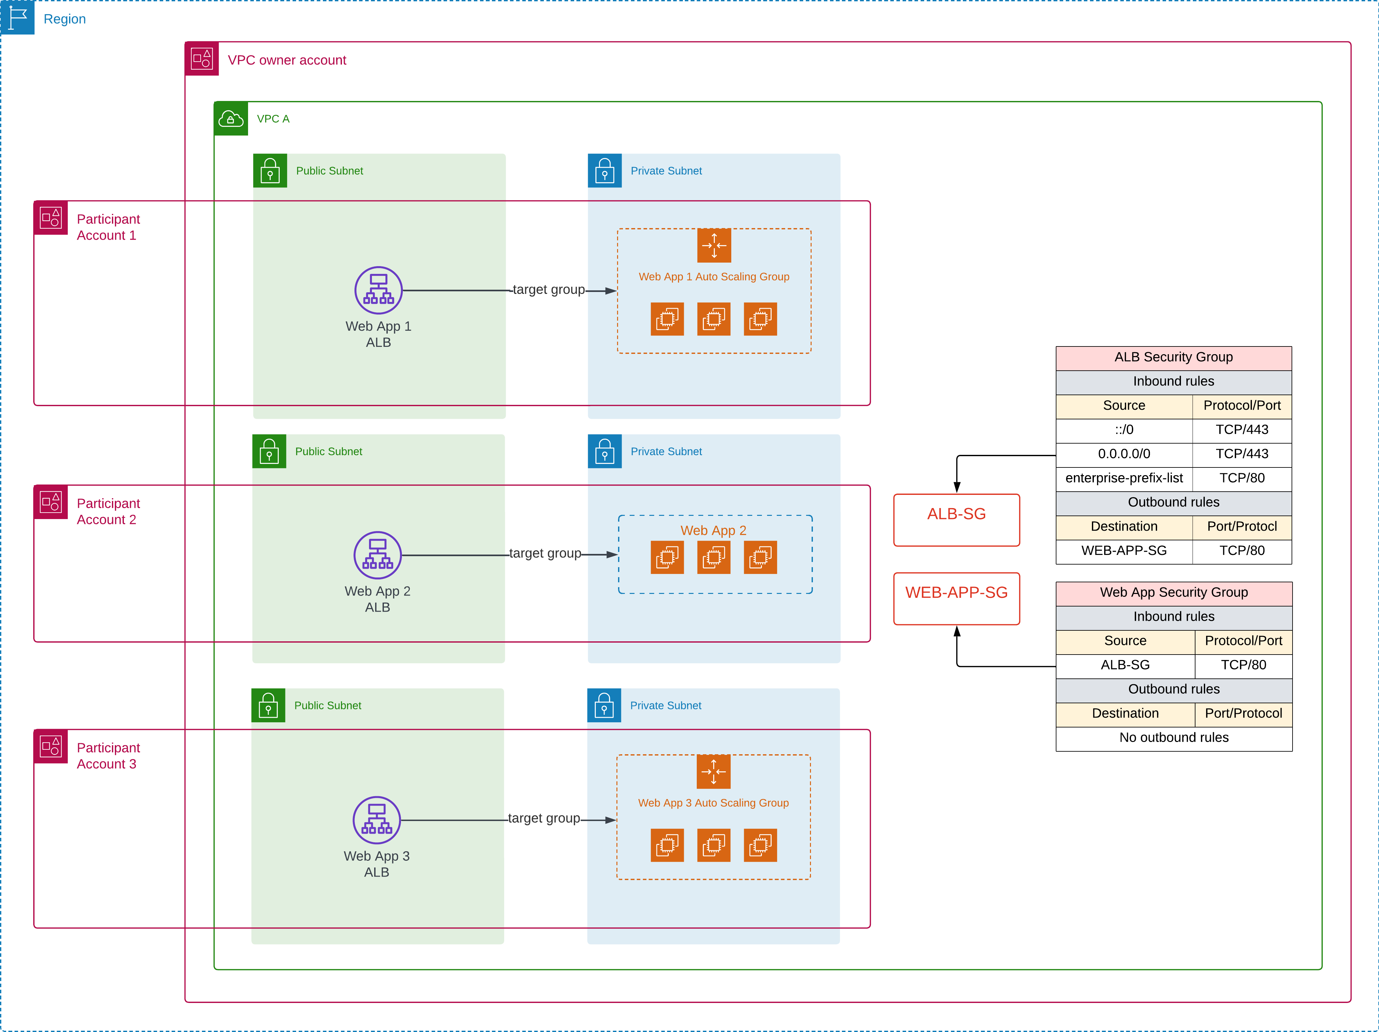Select the Web App 2 ALB icon
1379x1032 pixels.
coord(377,554)
